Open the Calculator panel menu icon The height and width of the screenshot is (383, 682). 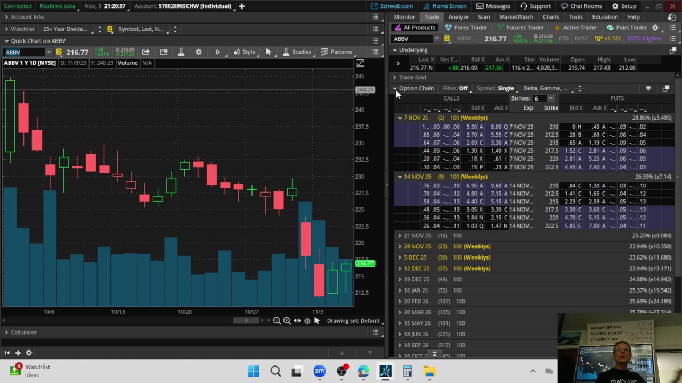click(376, 332)
